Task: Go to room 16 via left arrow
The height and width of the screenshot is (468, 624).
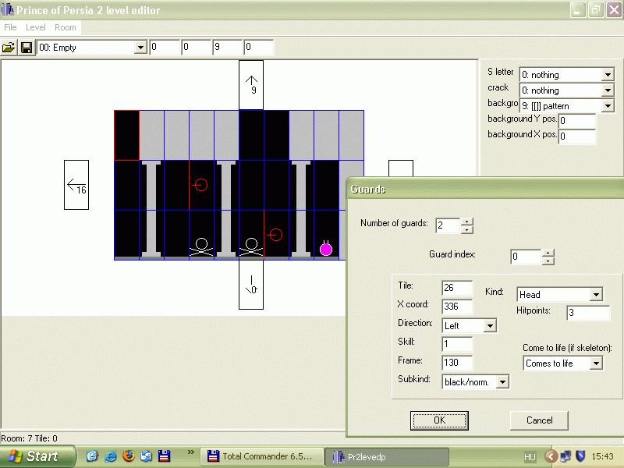Action: [x=76, y=185]
